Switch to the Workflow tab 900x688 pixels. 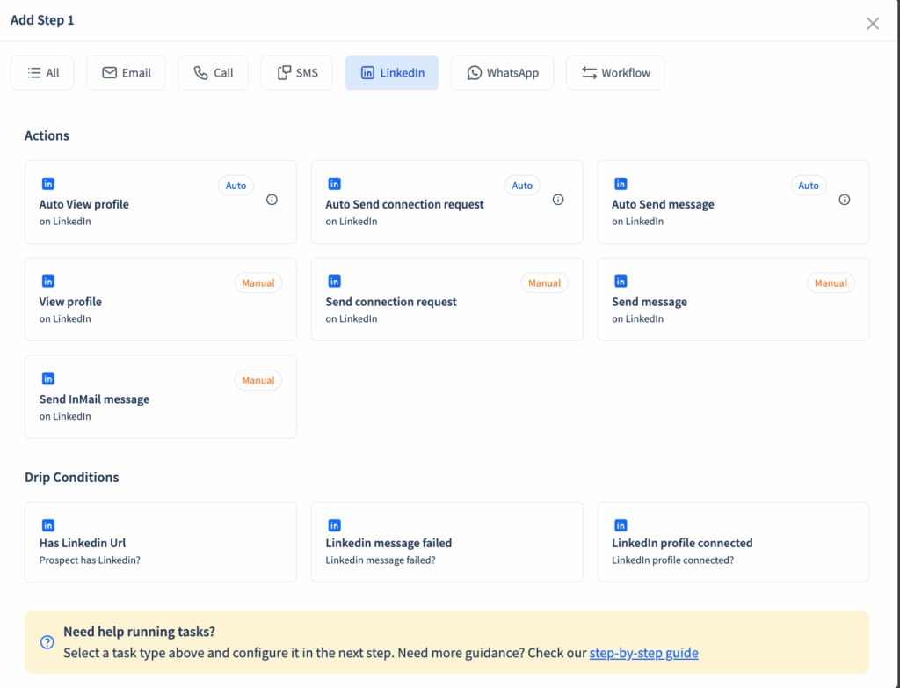click(x=616, y=72)
